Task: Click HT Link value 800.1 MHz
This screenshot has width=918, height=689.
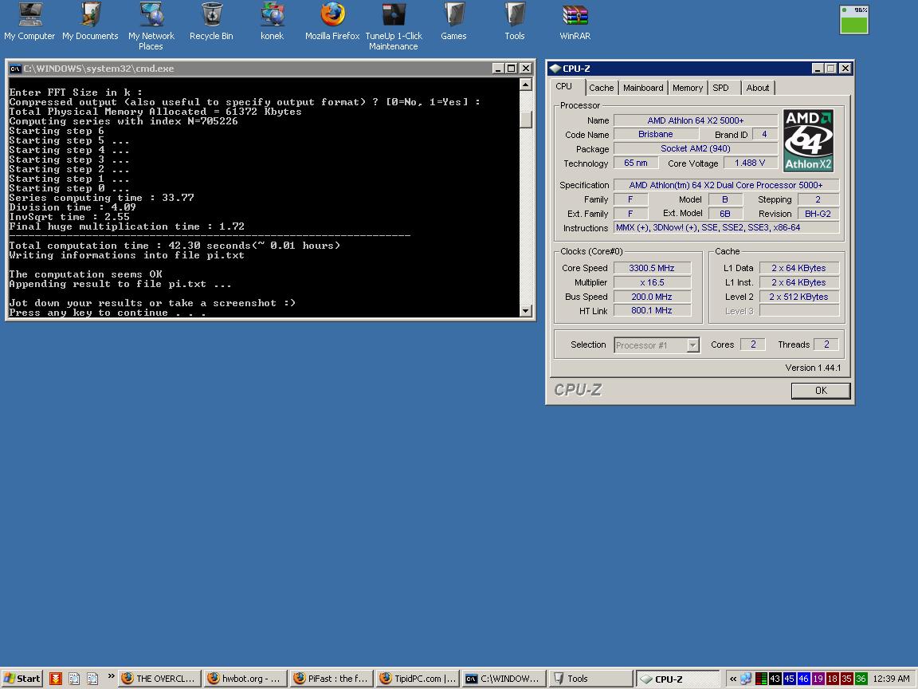Action: click(x=652, y=310)
